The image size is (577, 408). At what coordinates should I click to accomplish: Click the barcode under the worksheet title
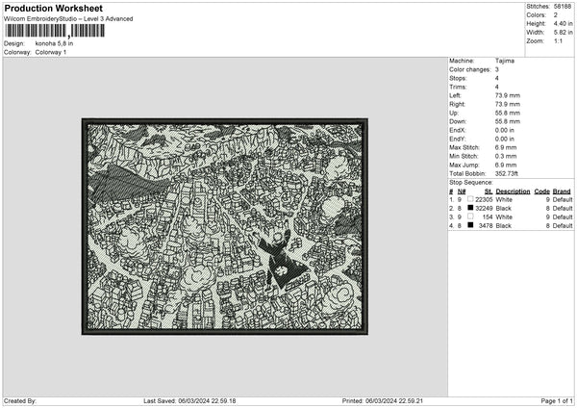point(54,31)
